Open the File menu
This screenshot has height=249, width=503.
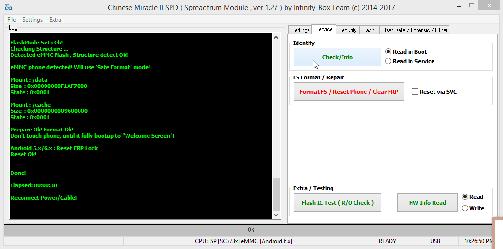(11, 20)
